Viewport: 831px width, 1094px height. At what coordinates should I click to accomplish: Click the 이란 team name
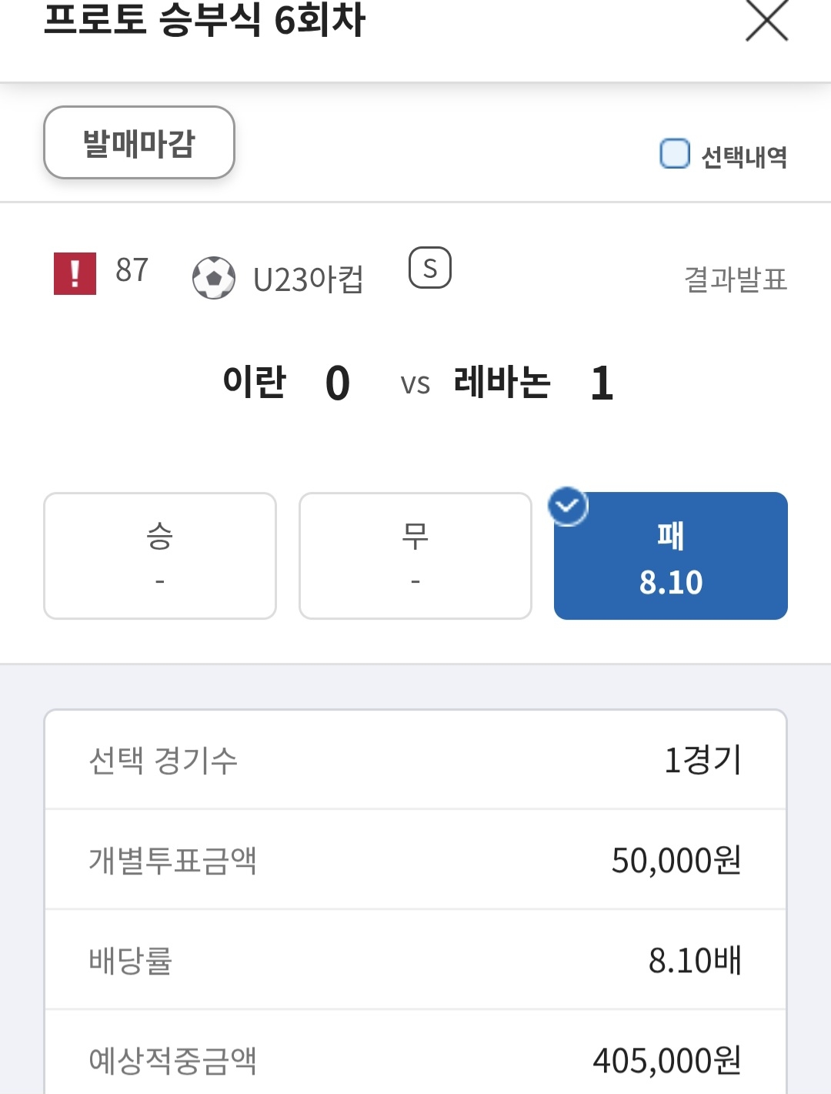pyautogui.click(x=254, y=382)
